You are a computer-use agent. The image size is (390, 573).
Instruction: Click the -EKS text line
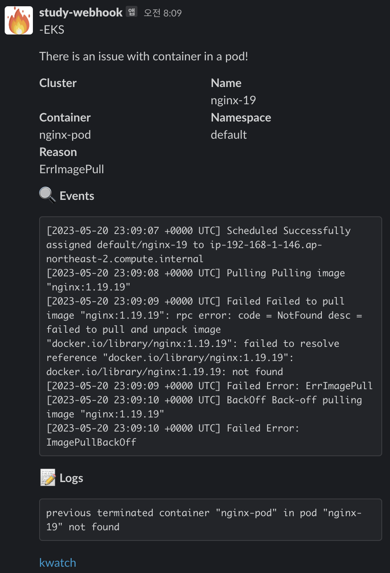point(52,30)
